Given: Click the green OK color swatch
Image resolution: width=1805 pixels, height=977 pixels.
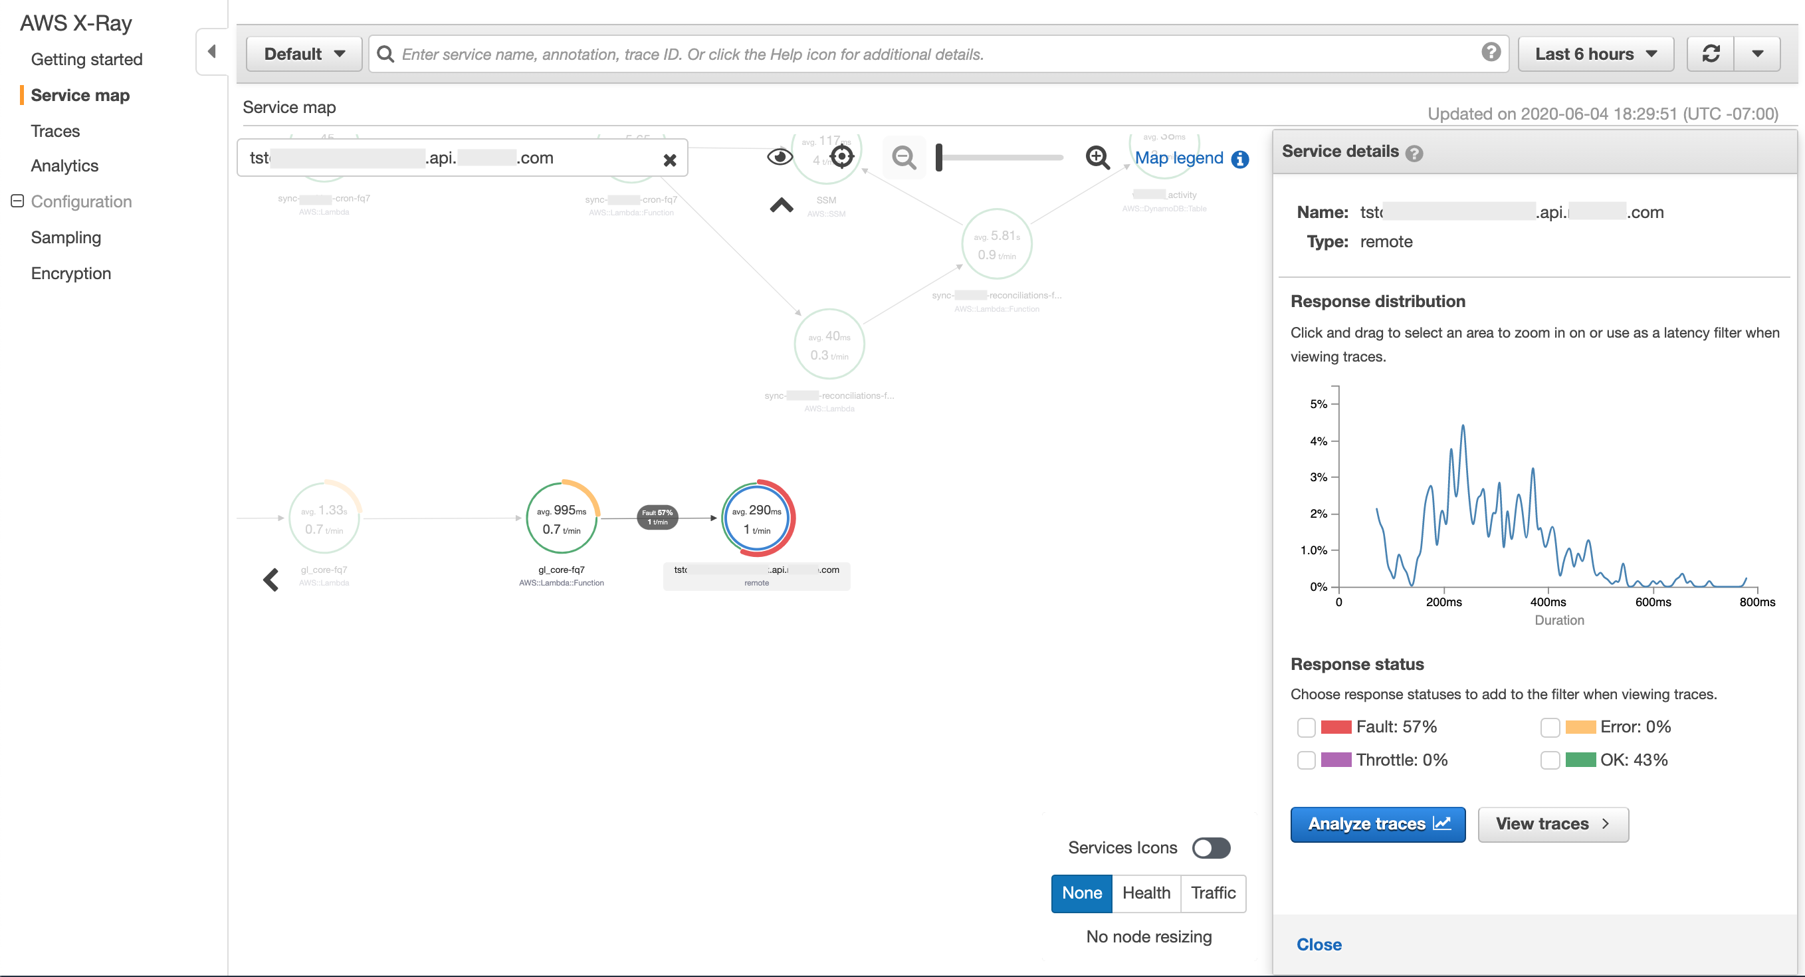Looking at the screenshot, I should click(x=1580, y=760).
